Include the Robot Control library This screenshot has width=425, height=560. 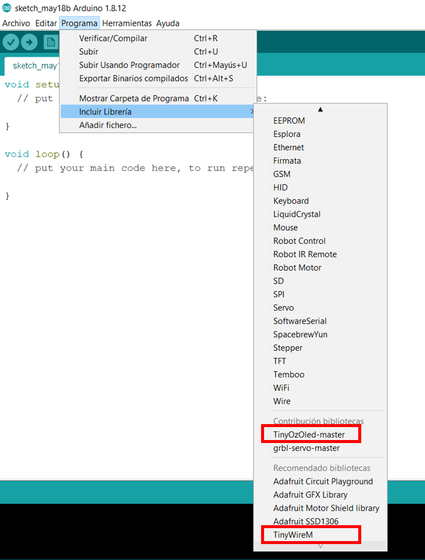click(320, 241)
